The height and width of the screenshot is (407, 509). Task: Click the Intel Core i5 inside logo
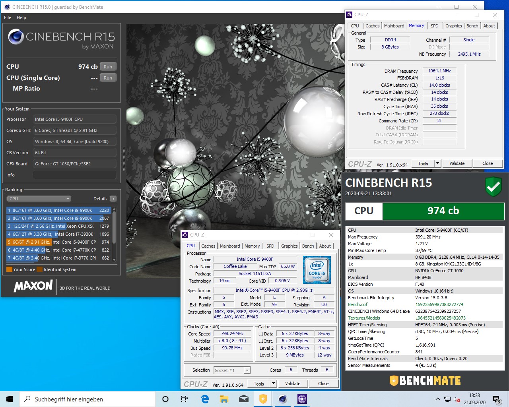(317, 270)
